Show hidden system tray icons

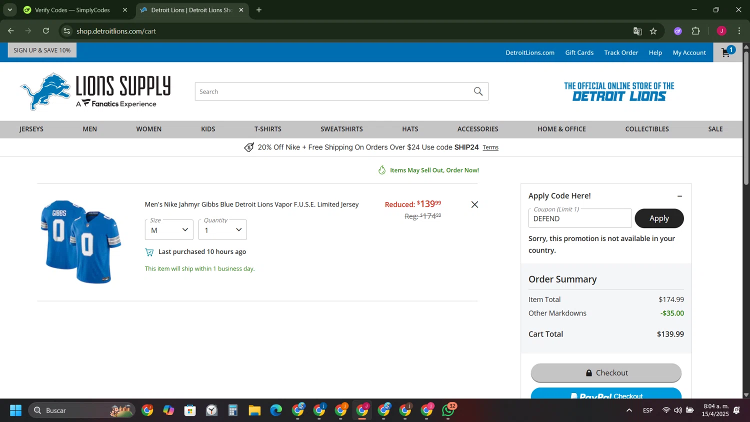point(629,410)
